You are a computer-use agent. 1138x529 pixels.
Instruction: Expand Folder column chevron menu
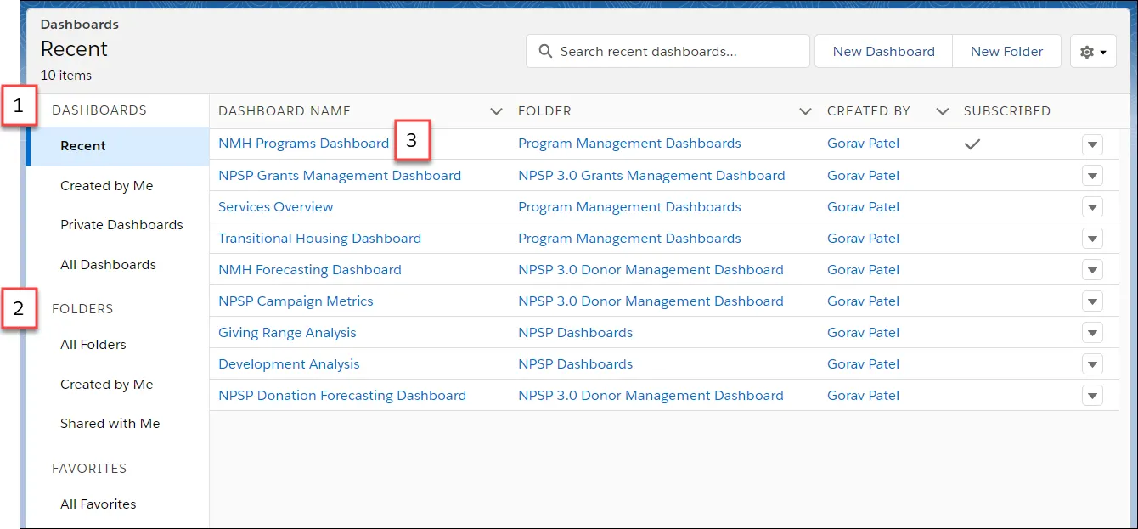coord(805,111)
